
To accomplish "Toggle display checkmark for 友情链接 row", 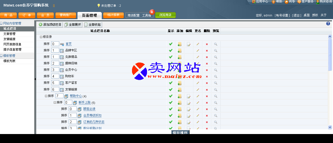I will tap(171, 89).
